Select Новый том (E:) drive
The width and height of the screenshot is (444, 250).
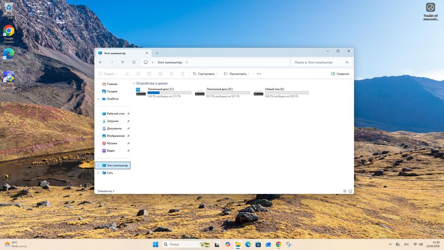coord(281,92)
